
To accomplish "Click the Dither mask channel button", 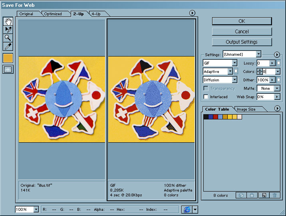I will click(278, 80).
